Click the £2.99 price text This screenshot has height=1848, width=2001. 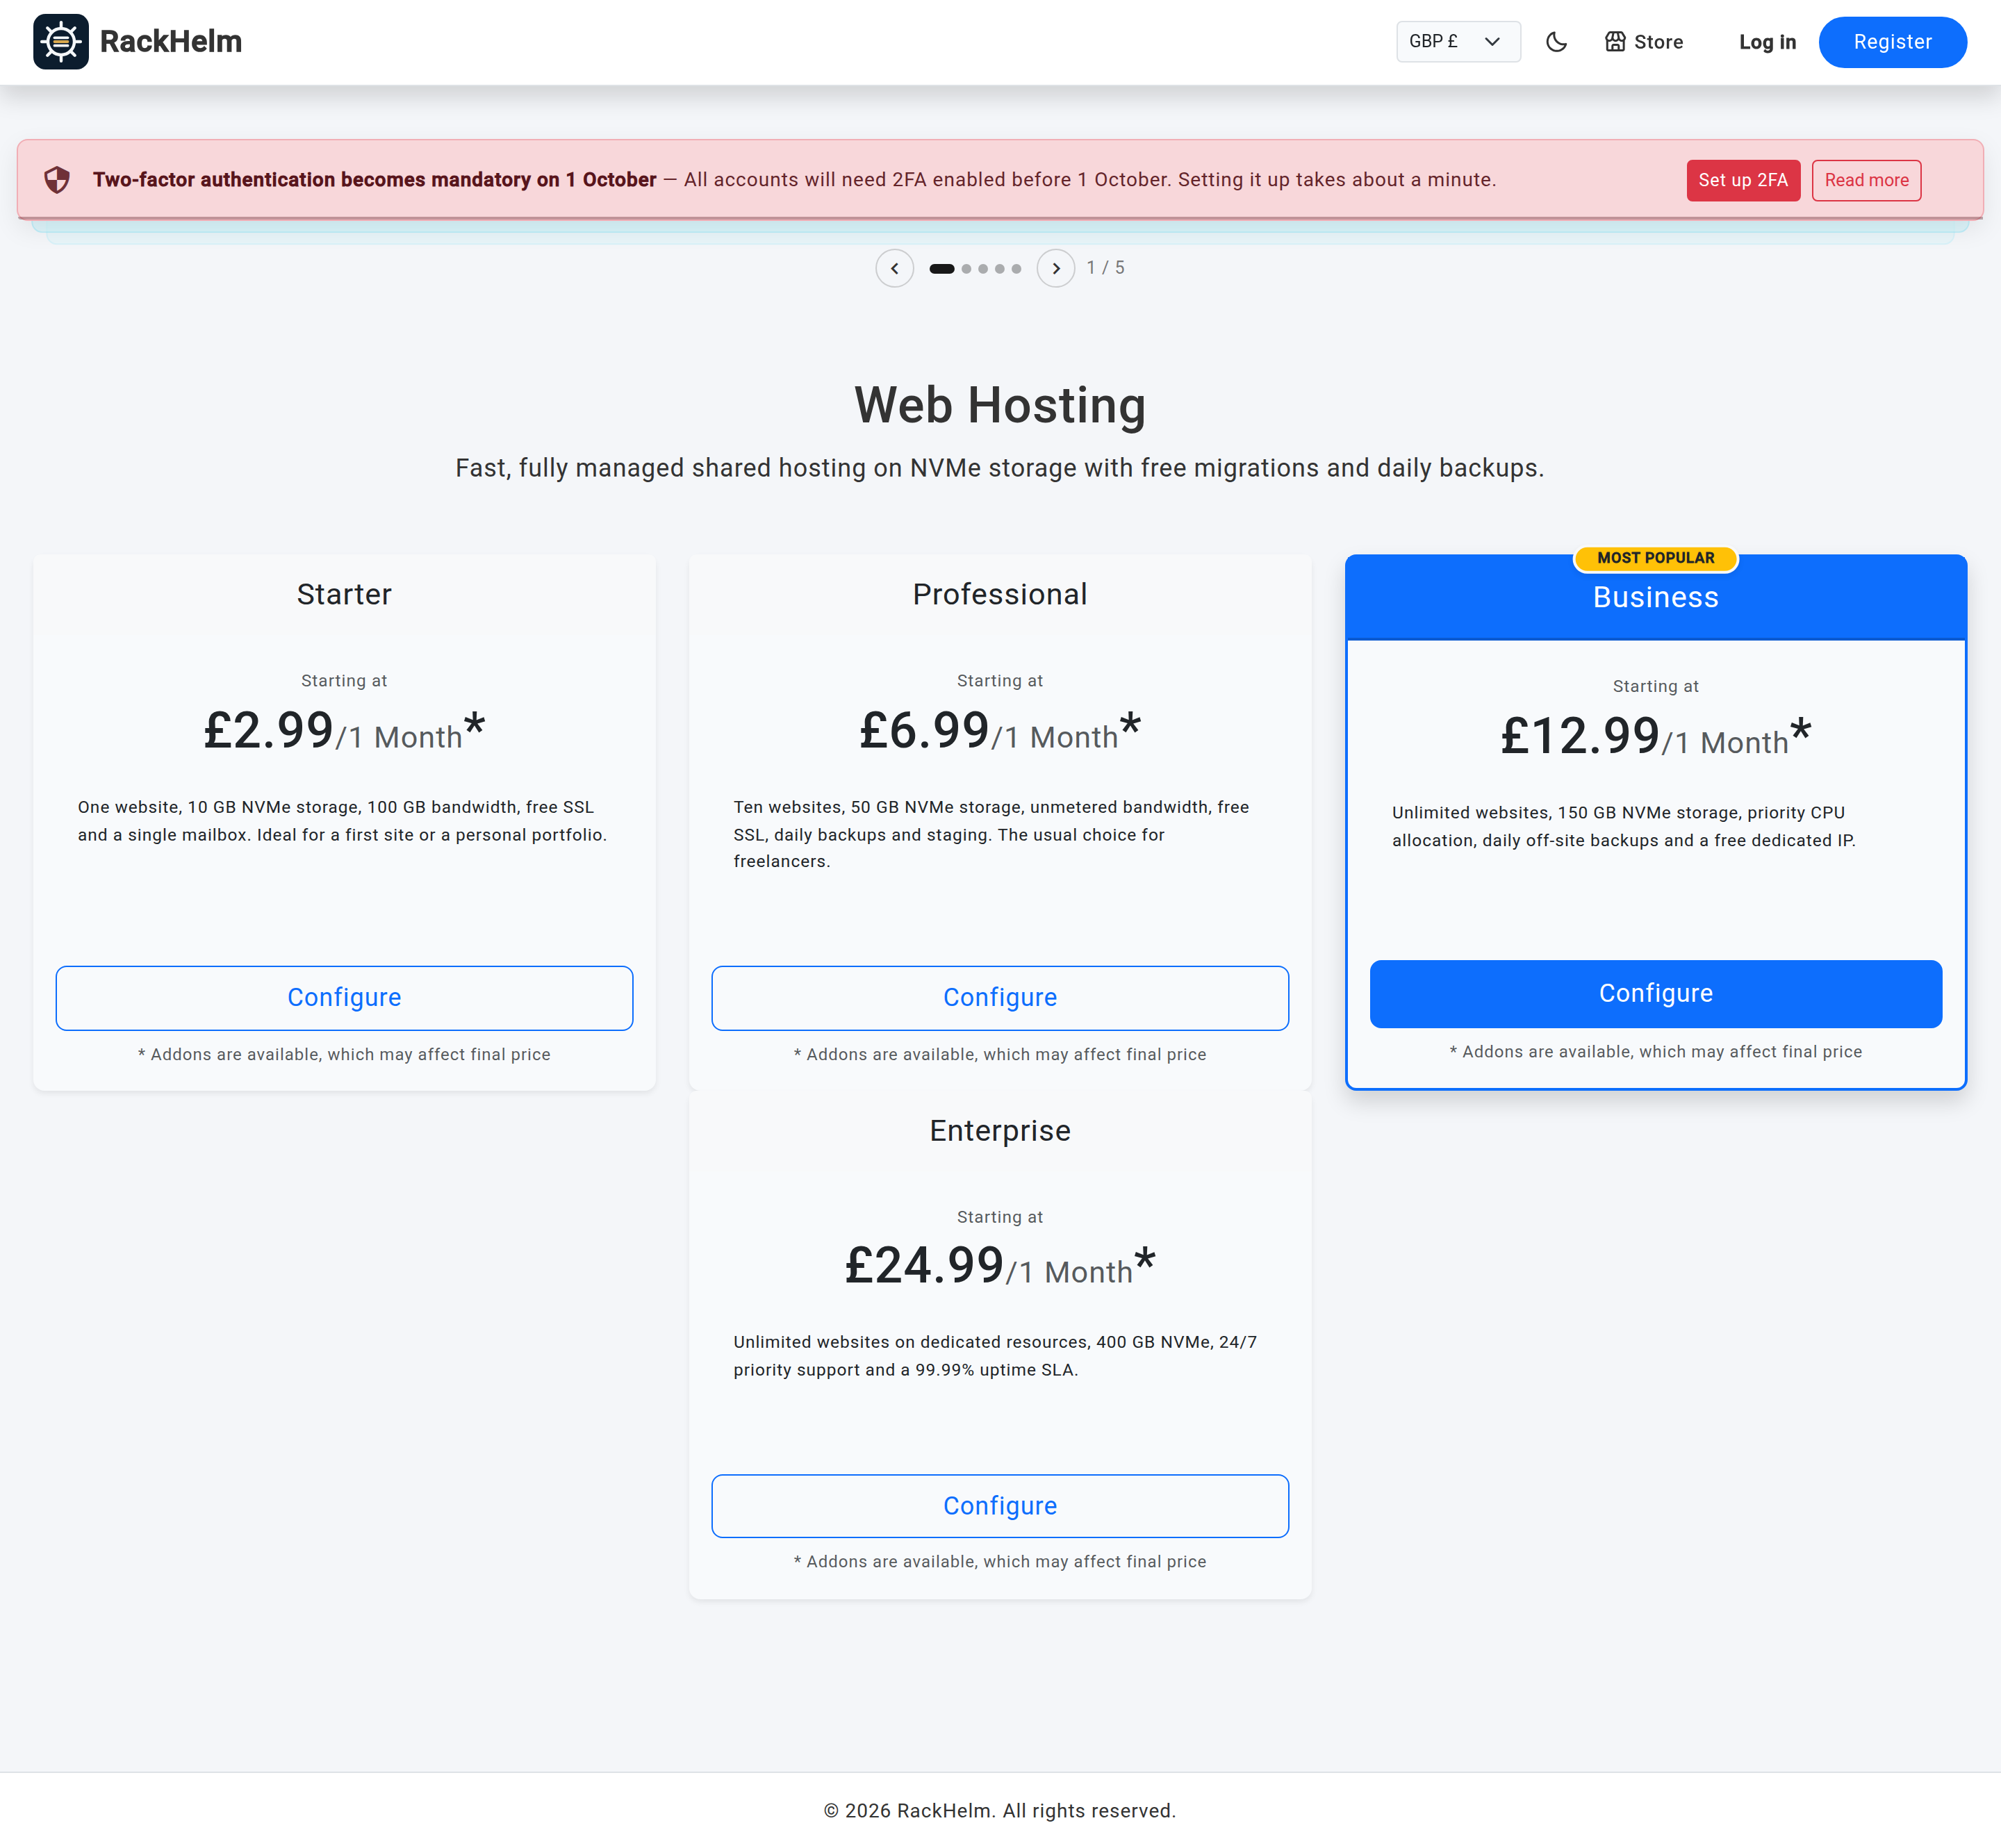tap(268, 730)
